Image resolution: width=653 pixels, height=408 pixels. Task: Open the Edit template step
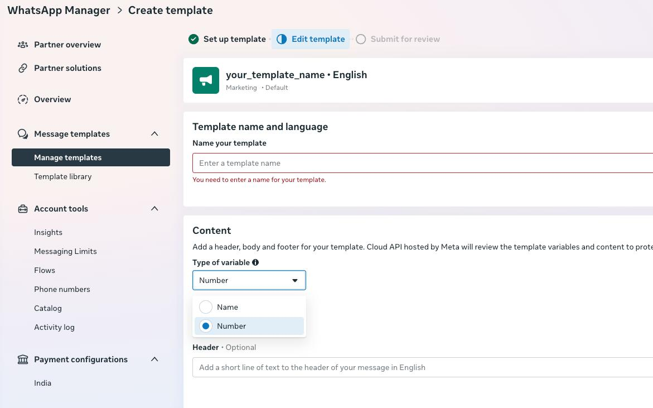[x=311, y=39]
